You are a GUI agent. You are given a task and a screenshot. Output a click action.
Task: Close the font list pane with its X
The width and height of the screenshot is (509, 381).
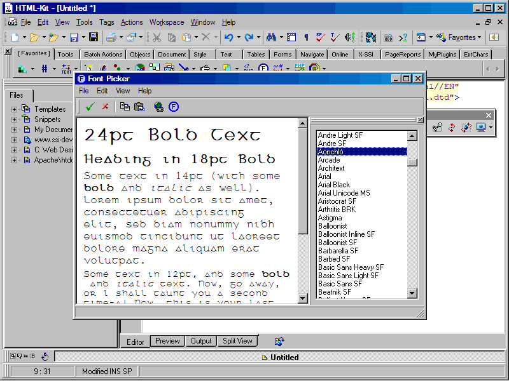click(x=420, y=120)
